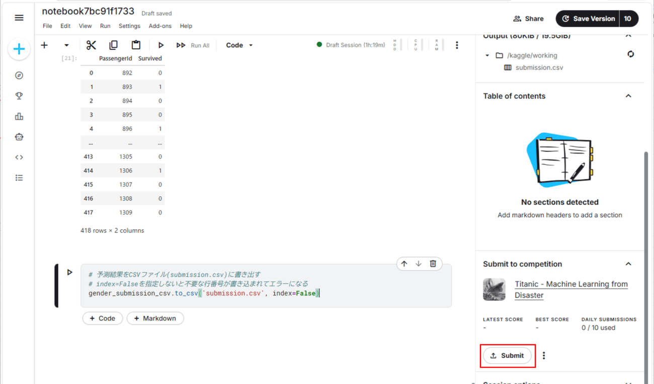Paste cell using the clipboard icon
This screenshot has height=384, width=654.
136,45
